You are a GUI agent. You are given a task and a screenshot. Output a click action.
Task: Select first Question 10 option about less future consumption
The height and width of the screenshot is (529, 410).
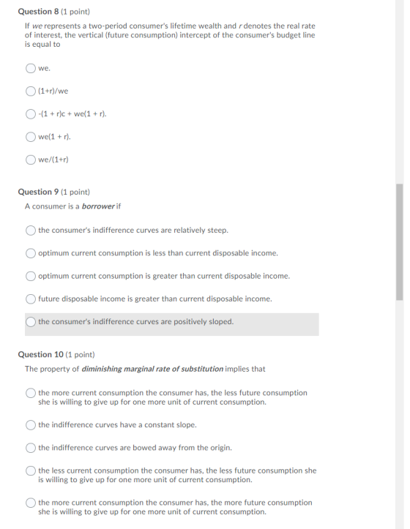pos(31,393)
